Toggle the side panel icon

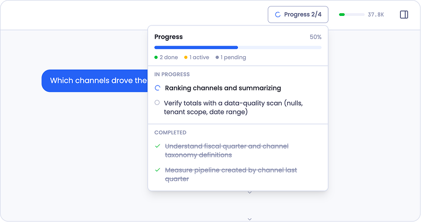point(404,14)
